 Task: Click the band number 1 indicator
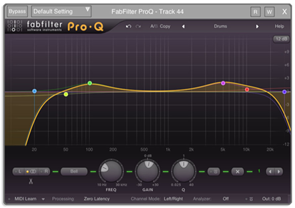click(259, 171)
